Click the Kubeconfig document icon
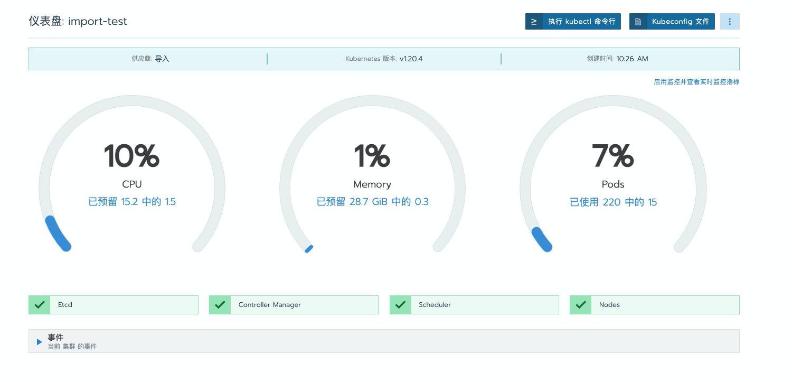The height and width of the screenshot is (382, 792). click(x=638, y=22)
